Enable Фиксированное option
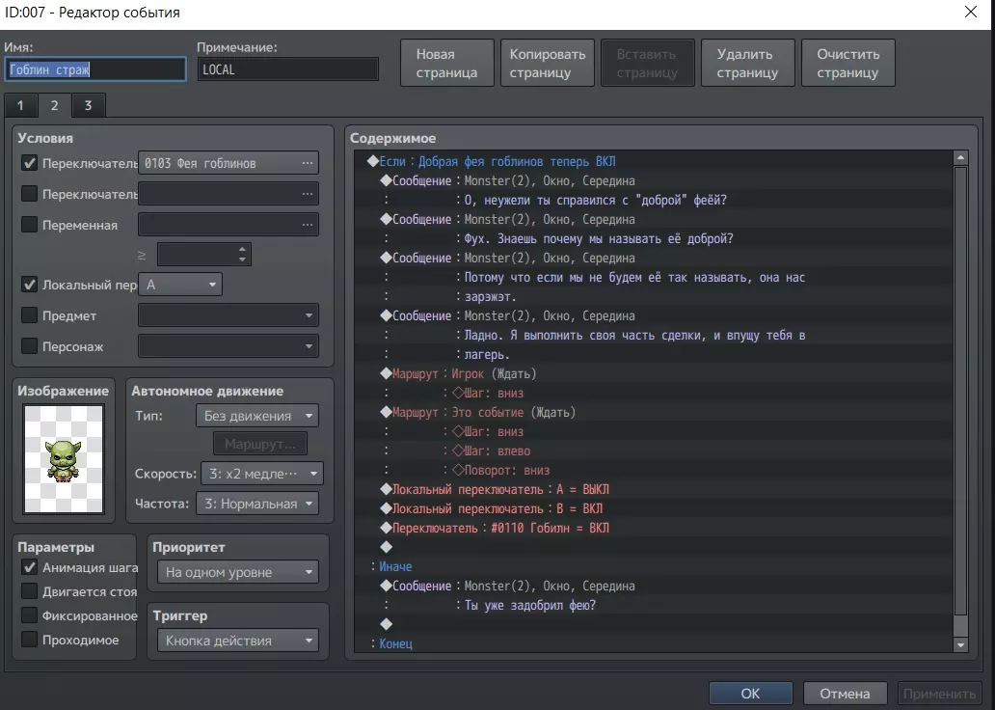The height and width of the screenshot is (710, 995). point(29,615)
